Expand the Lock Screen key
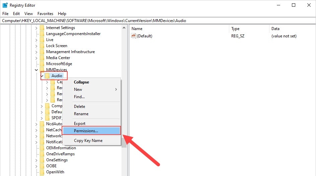 36,46
